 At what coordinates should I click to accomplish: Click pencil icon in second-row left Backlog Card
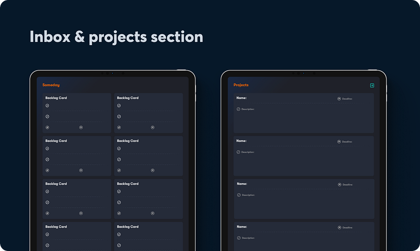[47, 159]
